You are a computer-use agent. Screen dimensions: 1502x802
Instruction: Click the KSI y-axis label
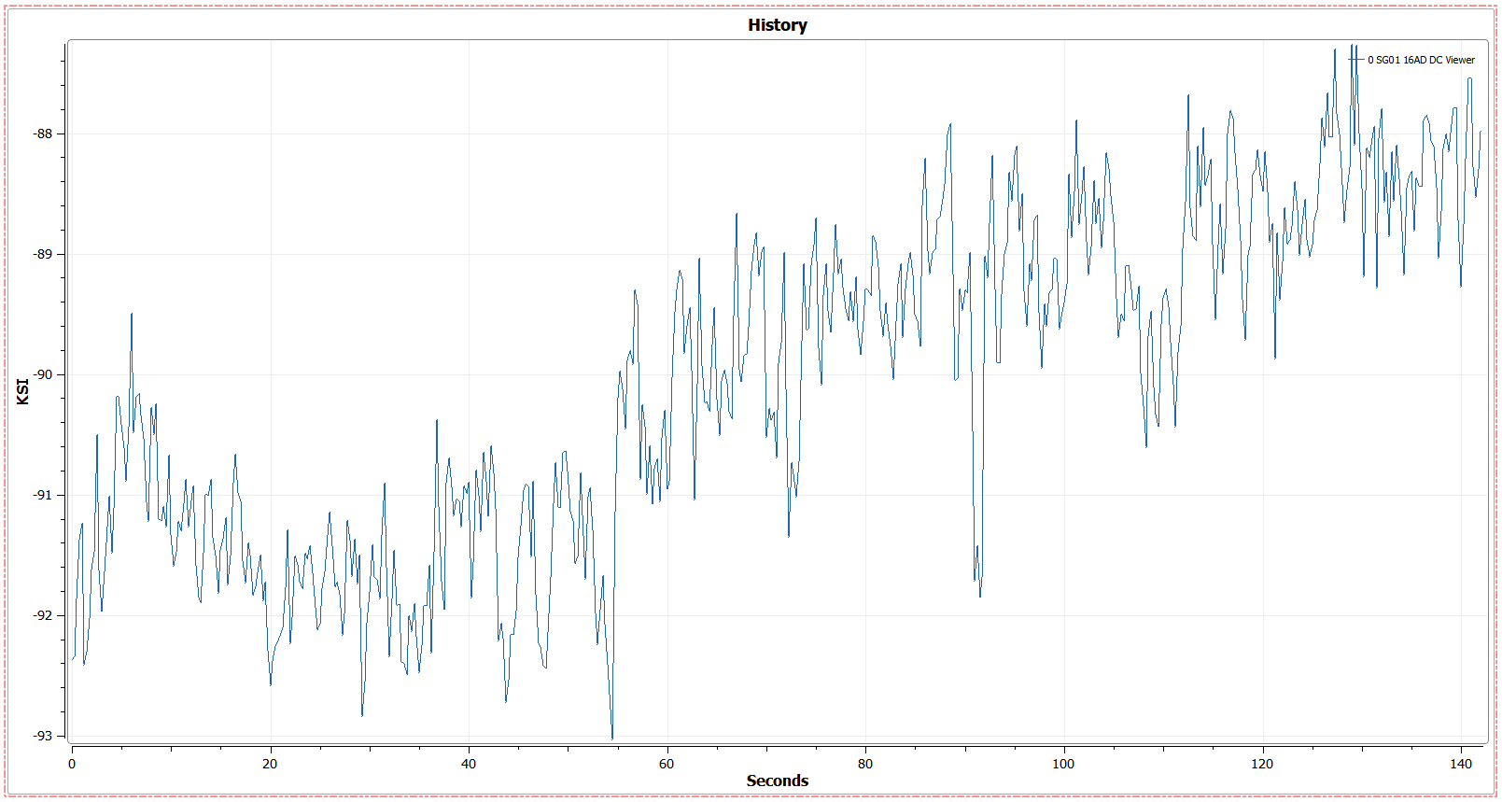[x=23, y=391]
